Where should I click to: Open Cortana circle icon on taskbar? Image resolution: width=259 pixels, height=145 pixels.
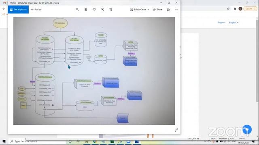(70, 141)
